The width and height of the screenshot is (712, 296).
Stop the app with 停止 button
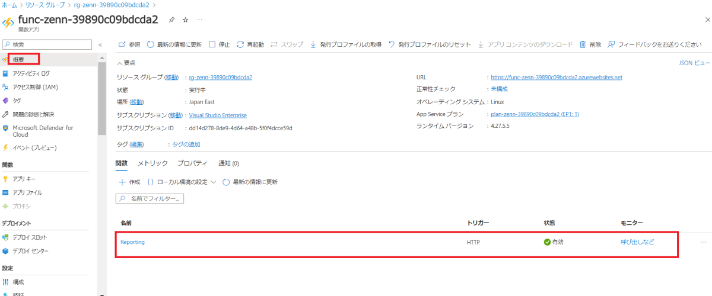coord(220,44)
